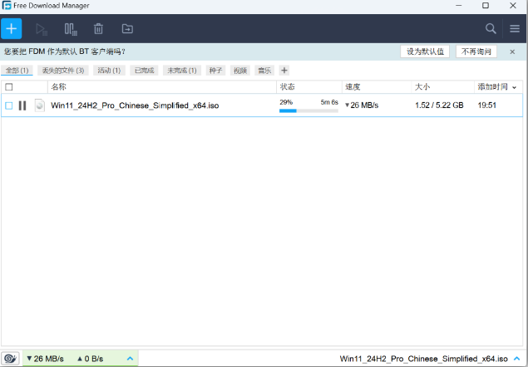Viewport: 528px width, 367px height.
Task: Tick the Win11 ISO row checkbox
Action: point(9,105)
